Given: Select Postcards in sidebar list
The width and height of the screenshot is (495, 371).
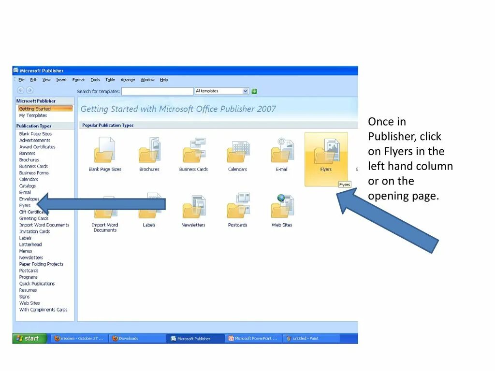Looking at the screenshot, I should coord(29,271).
